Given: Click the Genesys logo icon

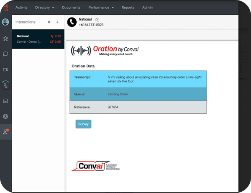Looking at the screenshot, I should click(6, 8).
